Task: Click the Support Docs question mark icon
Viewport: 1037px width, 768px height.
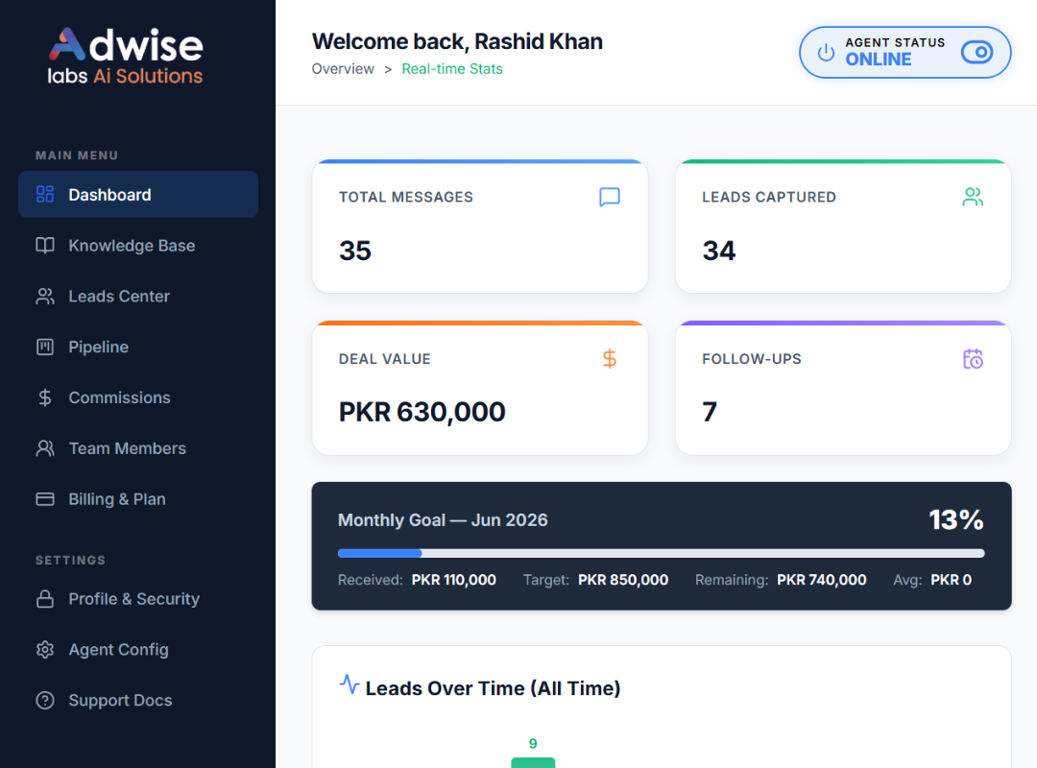Action: tap(45, 700)
